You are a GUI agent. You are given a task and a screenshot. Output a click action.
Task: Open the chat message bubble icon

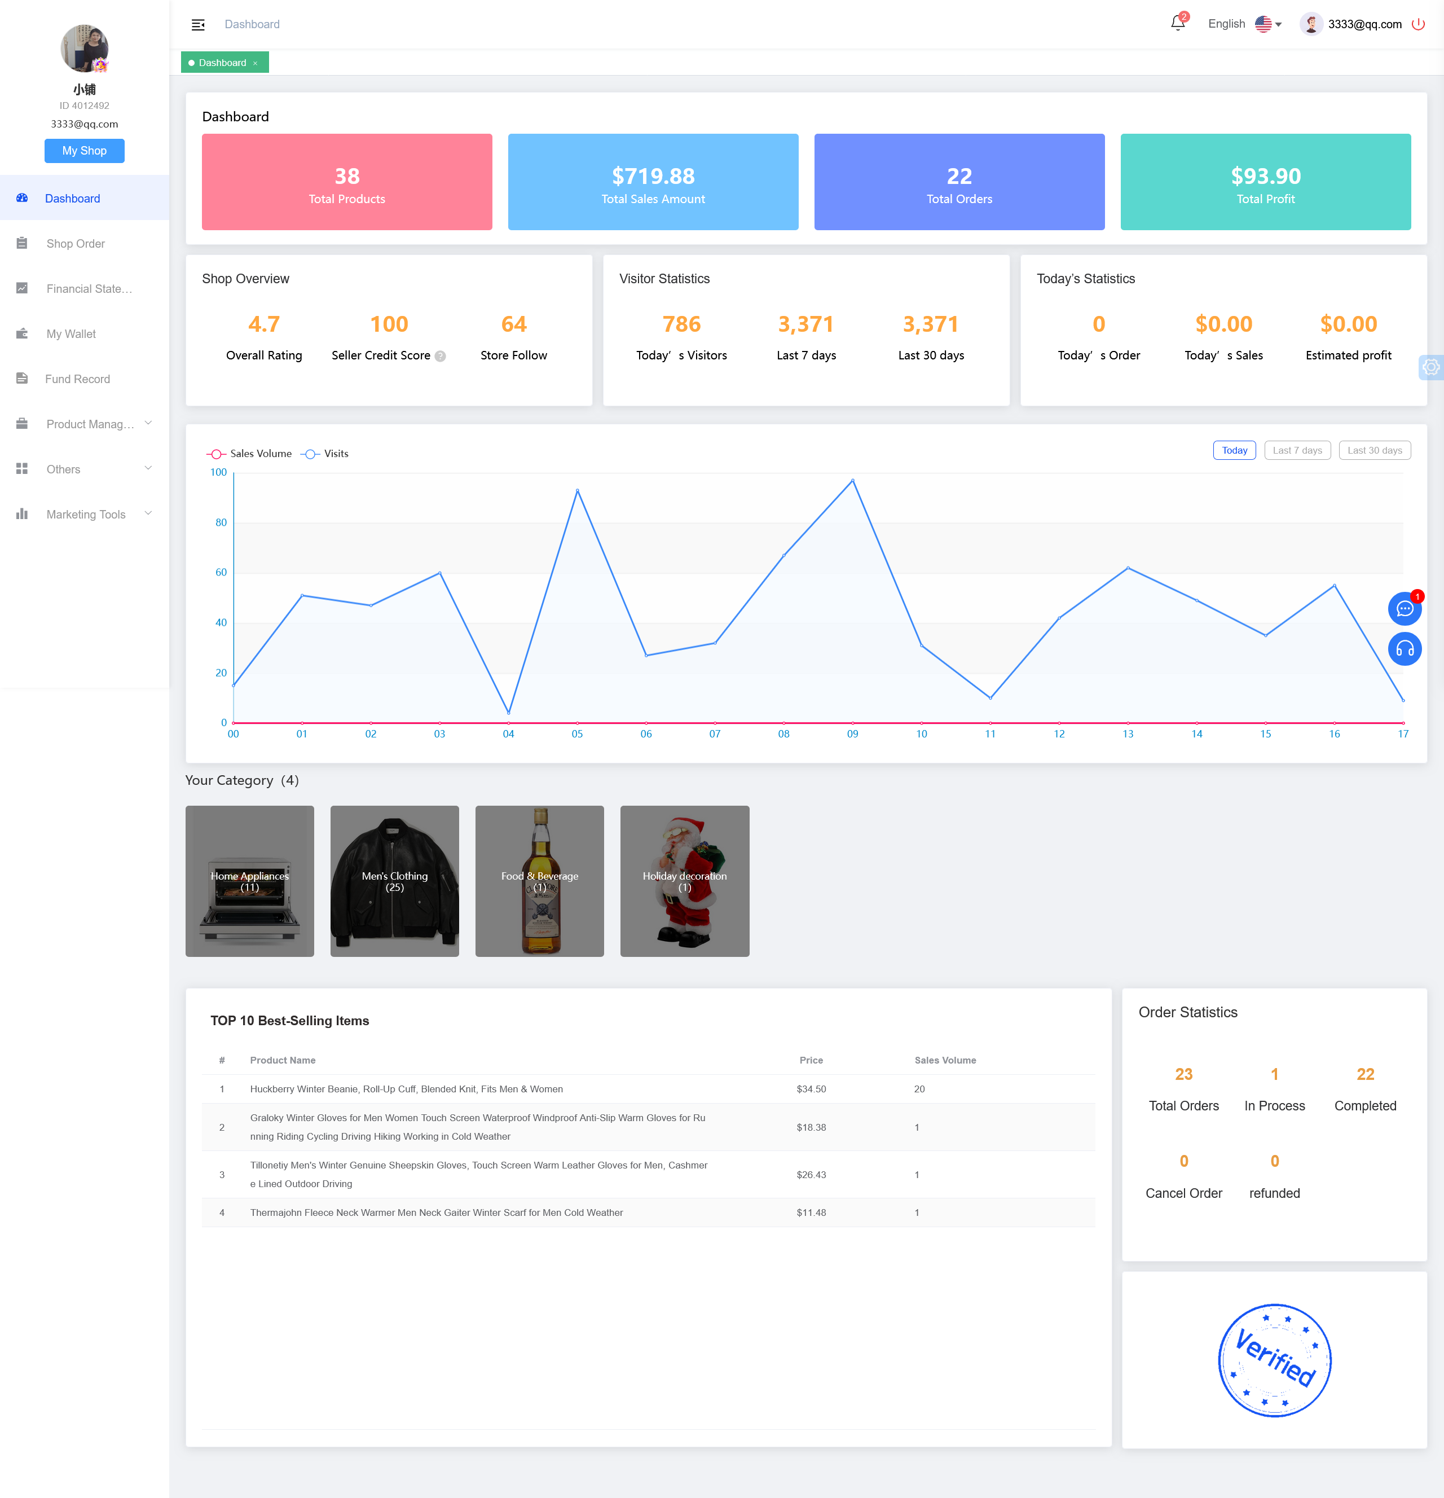coord(1405,609)
